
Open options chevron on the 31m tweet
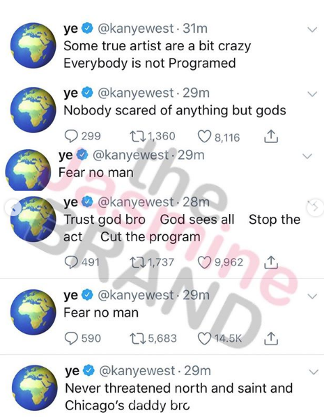pos(312,29)
